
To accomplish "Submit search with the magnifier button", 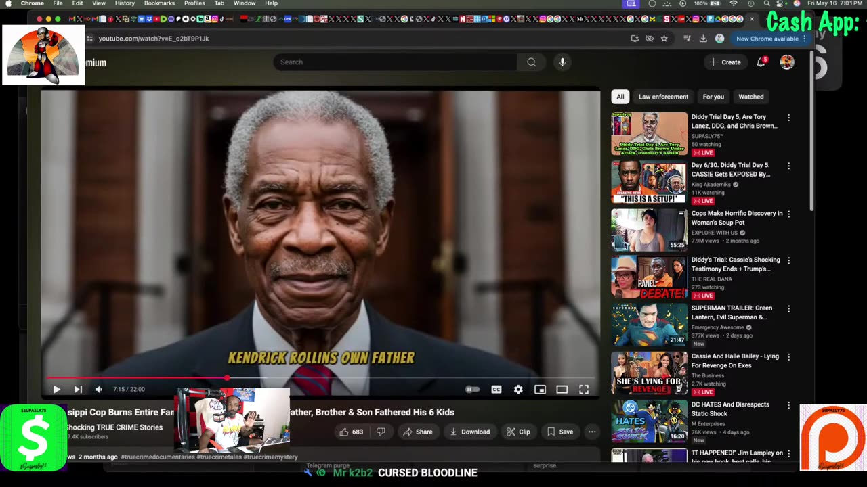I will click(x=532, y=62).
